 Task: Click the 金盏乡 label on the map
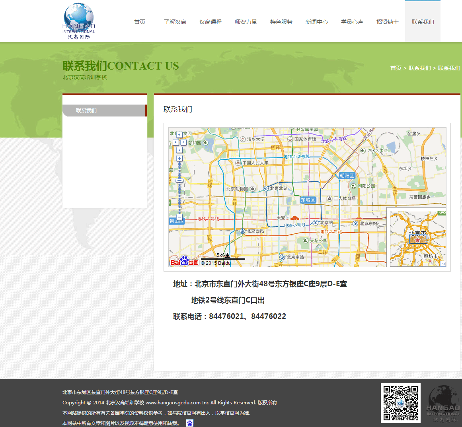(414, 134)
